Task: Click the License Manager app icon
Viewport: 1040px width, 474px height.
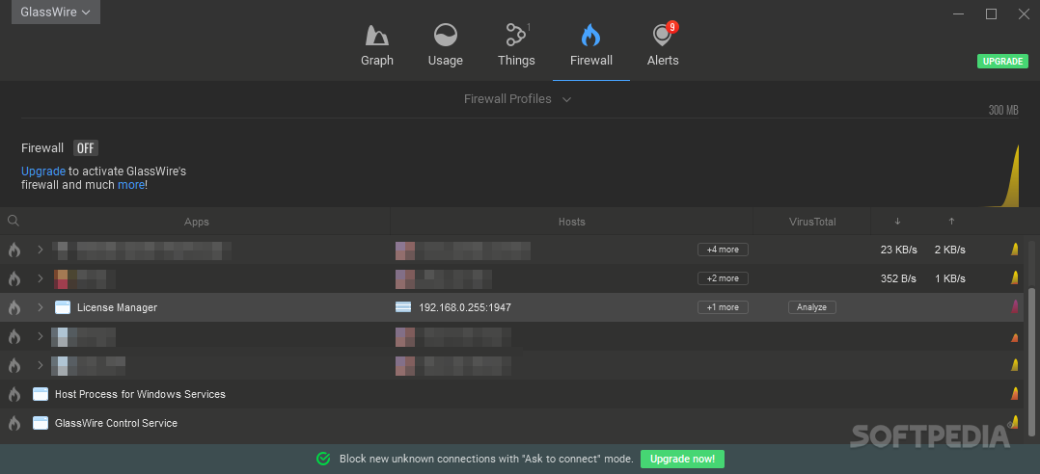Action: coord(63,307)
